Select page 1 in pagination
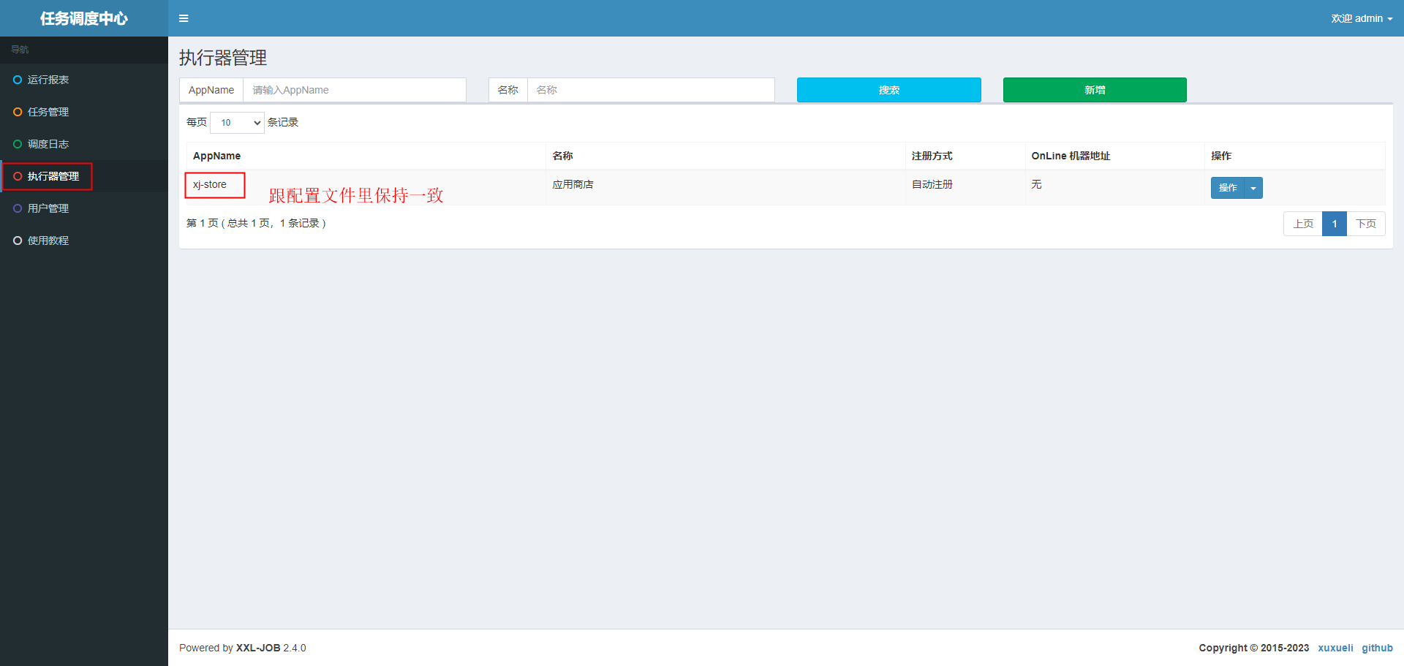 click(1335, 224)
